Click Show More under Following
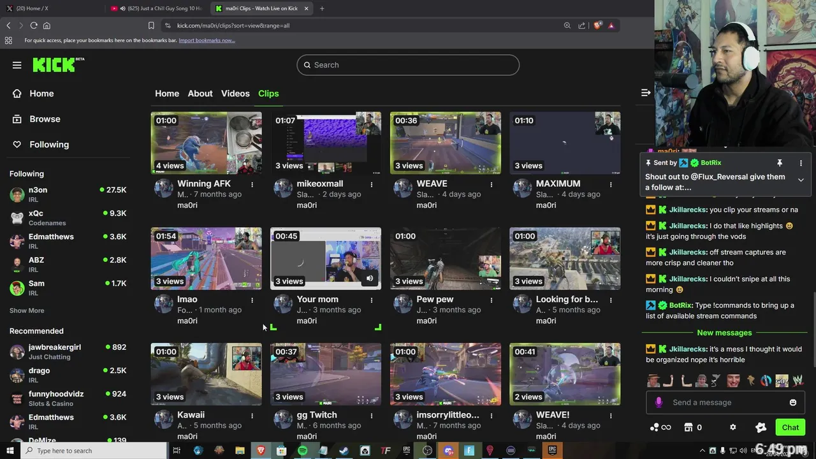The image size is (816, 459). click(27, 310)
